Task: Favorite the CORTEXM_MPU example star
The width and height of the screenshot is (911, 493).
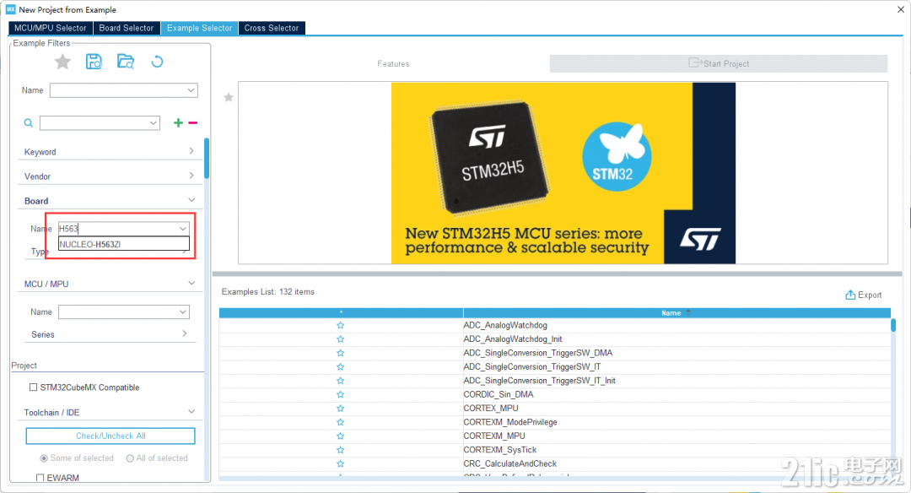Action: click(x=341, y=436)
